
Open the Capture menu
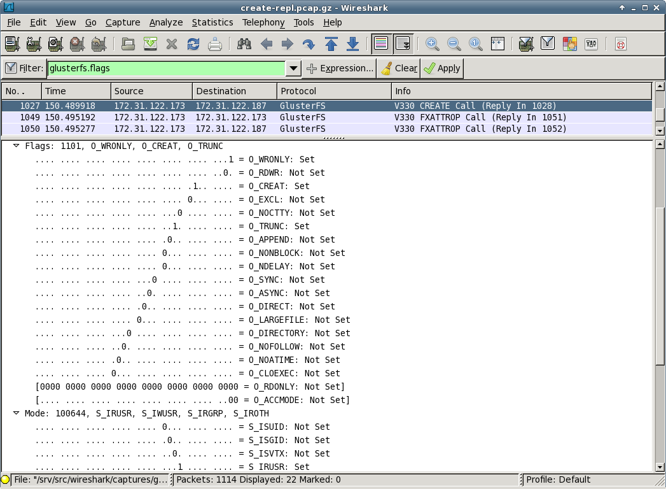coord(123,22)
